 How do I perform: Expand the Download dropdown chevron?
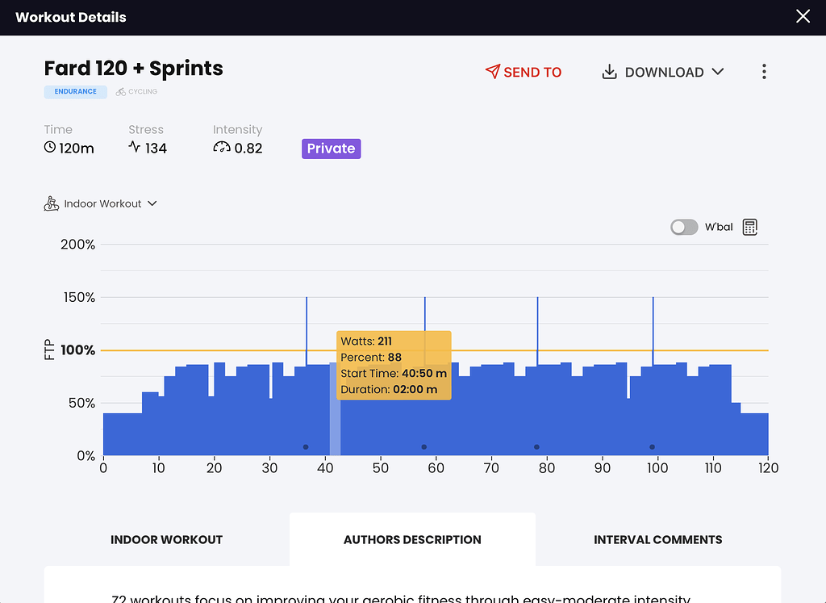[x=717, y=72]
